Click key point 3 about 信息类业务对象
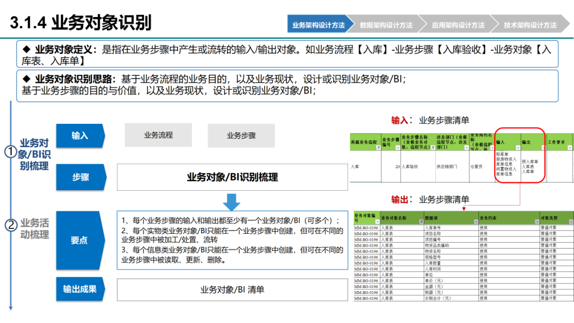Screen dimensions: 574x323 click(x=232, y=254)
